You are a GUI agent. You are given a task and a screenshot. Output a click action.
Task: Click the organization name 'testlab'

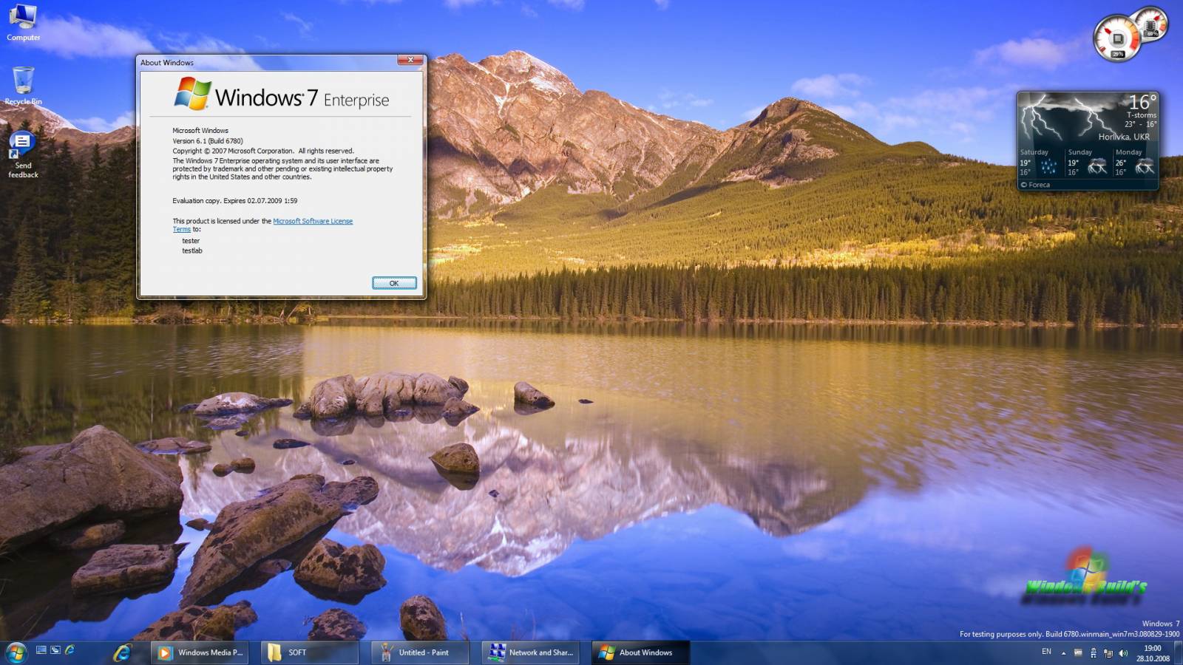[192, 250]
